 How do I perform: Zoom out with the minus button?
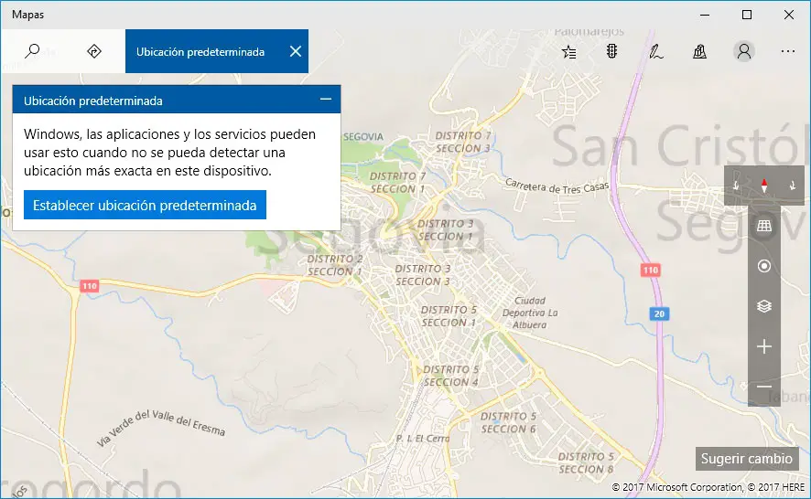pyautogui.click(x=764, y=387)
